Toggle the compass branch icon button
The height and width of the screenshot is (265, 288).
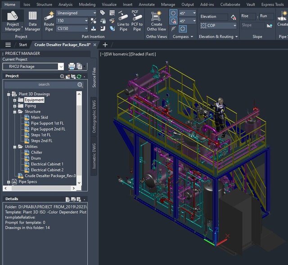pos(173,29)
